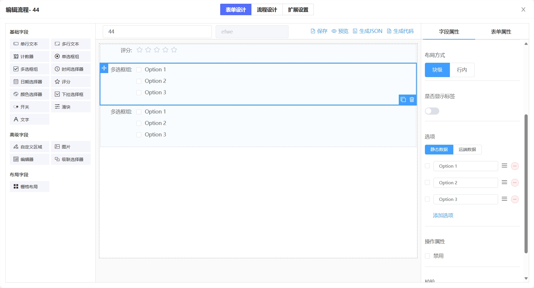Toggle the show label switch (是否显示标签)
534x288 pixels.
[432, 111]
